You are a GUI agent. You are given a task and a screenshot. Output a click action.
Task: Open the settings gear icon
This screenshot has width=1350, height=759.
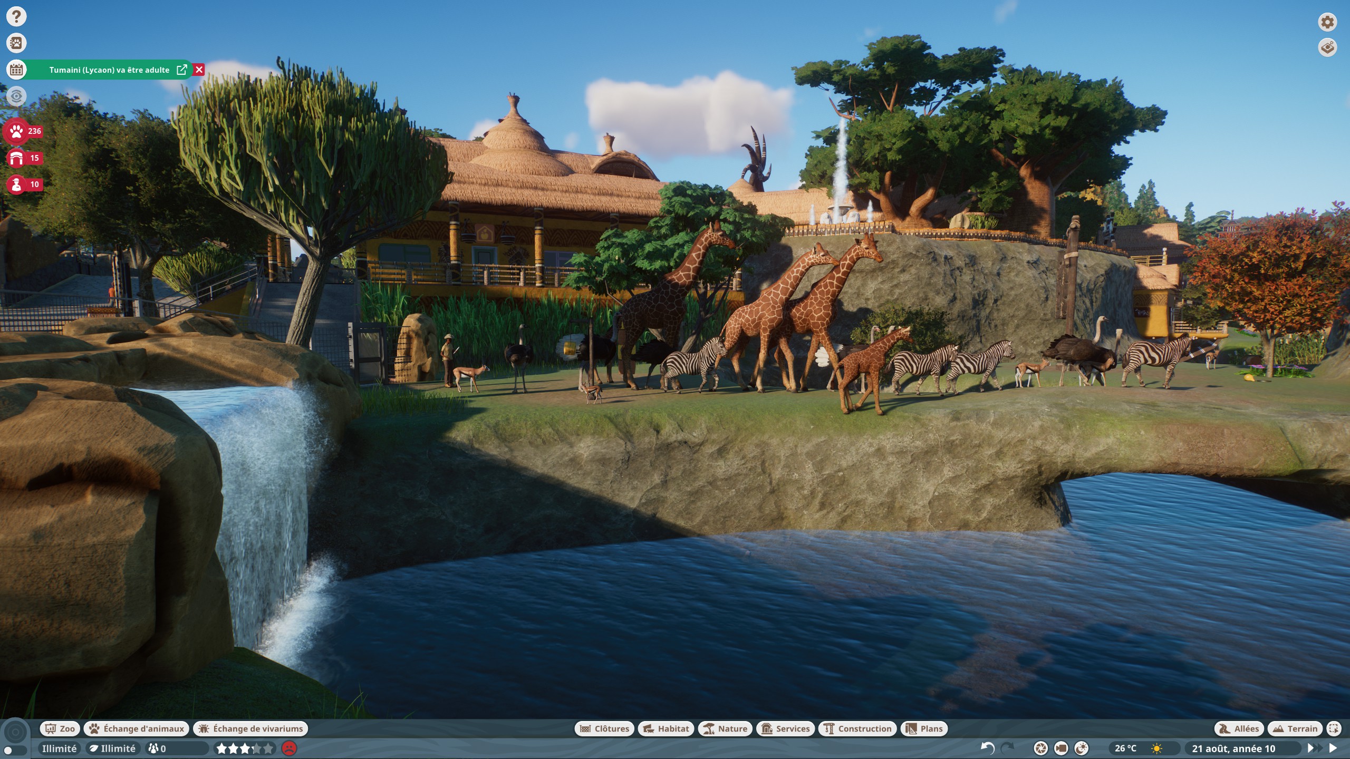[x=1327, y=22]
